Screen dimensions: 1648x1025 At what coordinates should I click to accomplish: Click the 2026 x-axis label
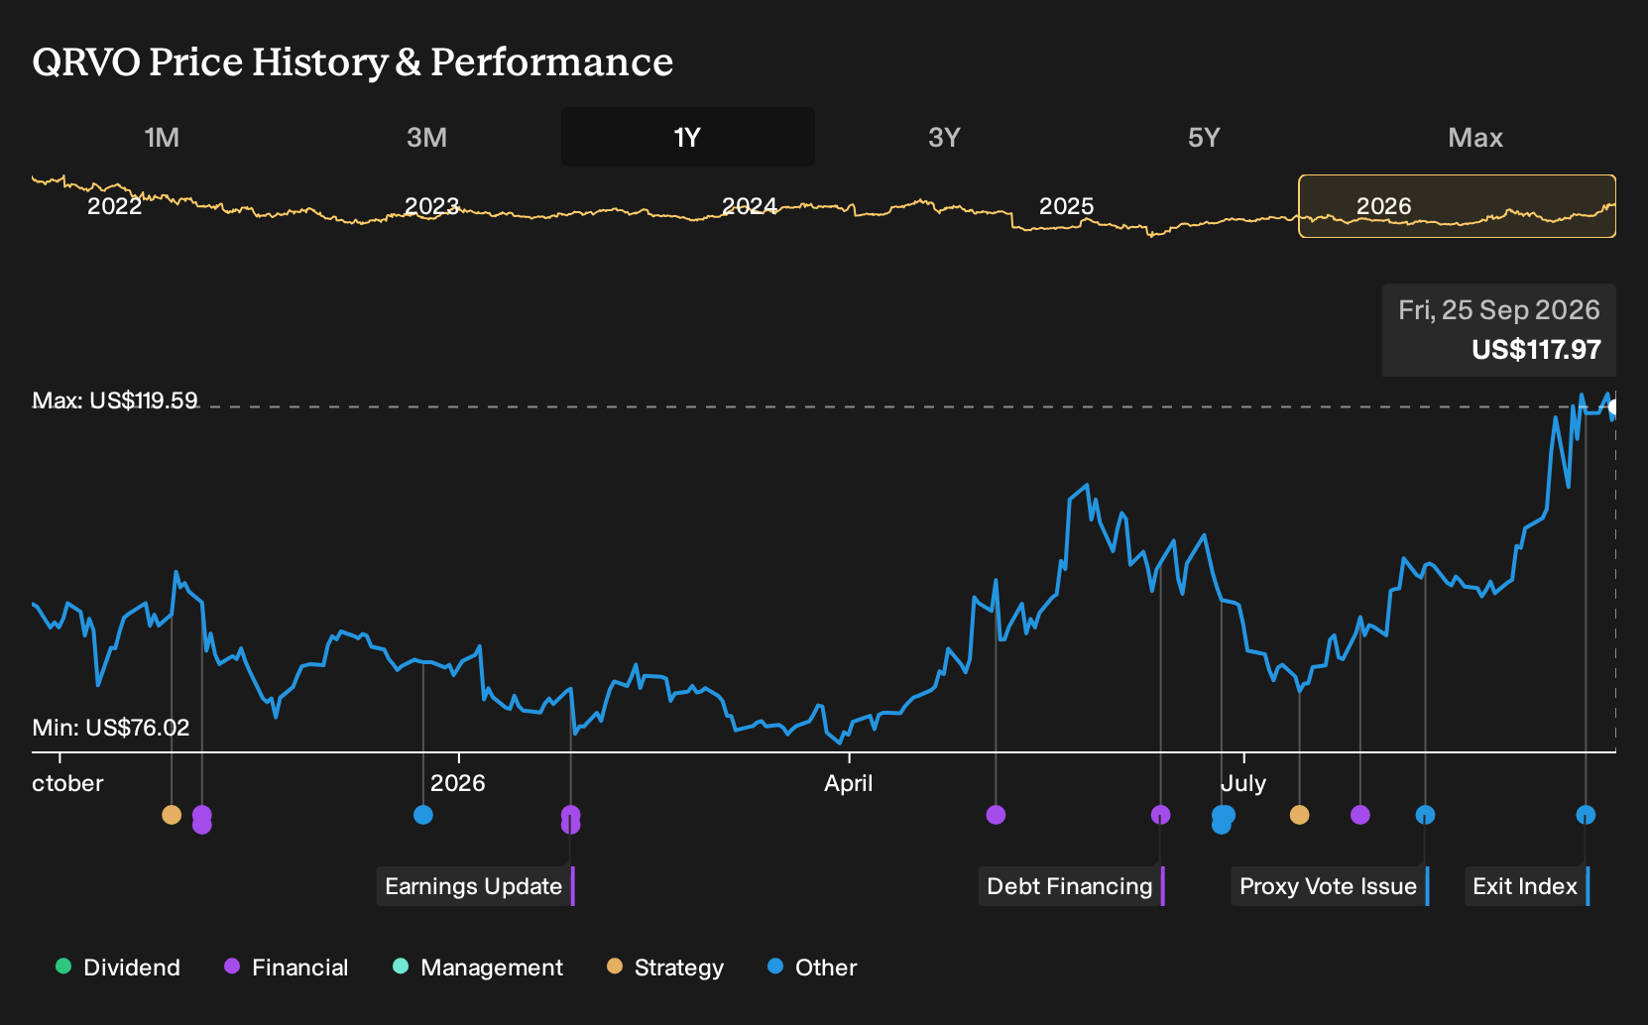(458, 783)
